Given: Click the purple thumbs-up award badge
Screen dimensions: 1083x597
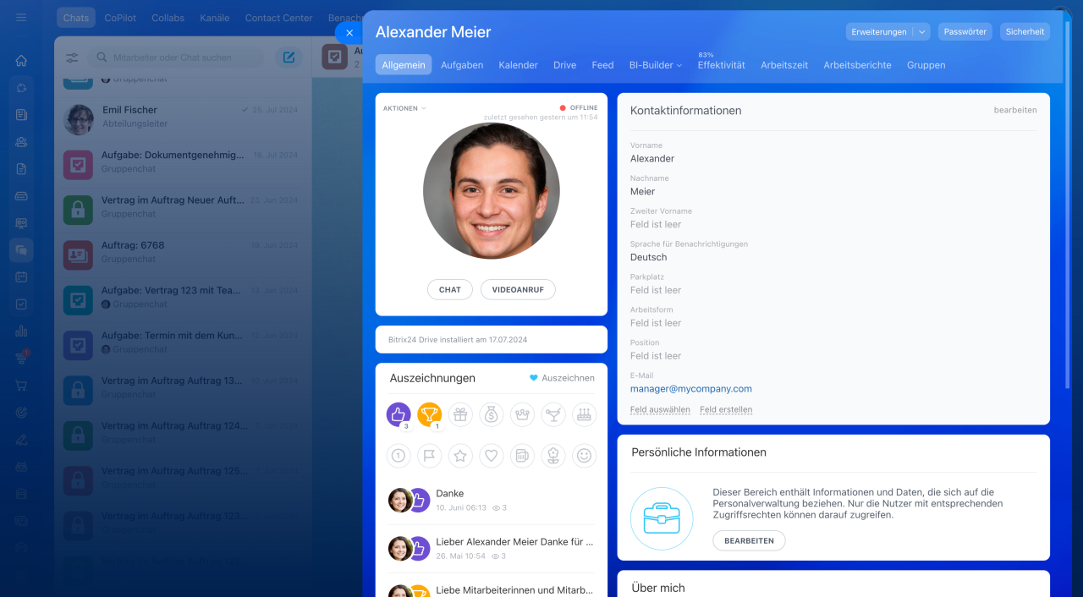Looking at the screenshot, I should (x=399, y=414).
